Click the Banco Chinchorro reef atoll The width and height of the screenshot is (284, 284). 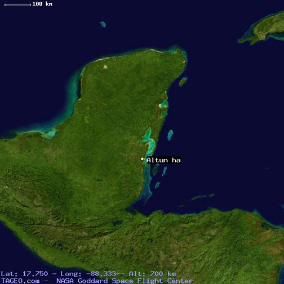(170, 135)
